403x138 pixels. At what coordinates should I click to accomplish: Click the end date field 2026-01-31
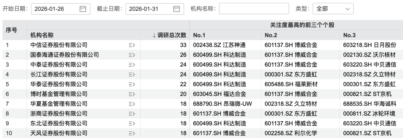[x=155, y=9]
